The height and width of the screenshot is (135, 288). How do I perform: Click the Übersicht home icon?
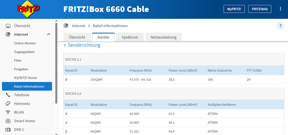[8, 26]
